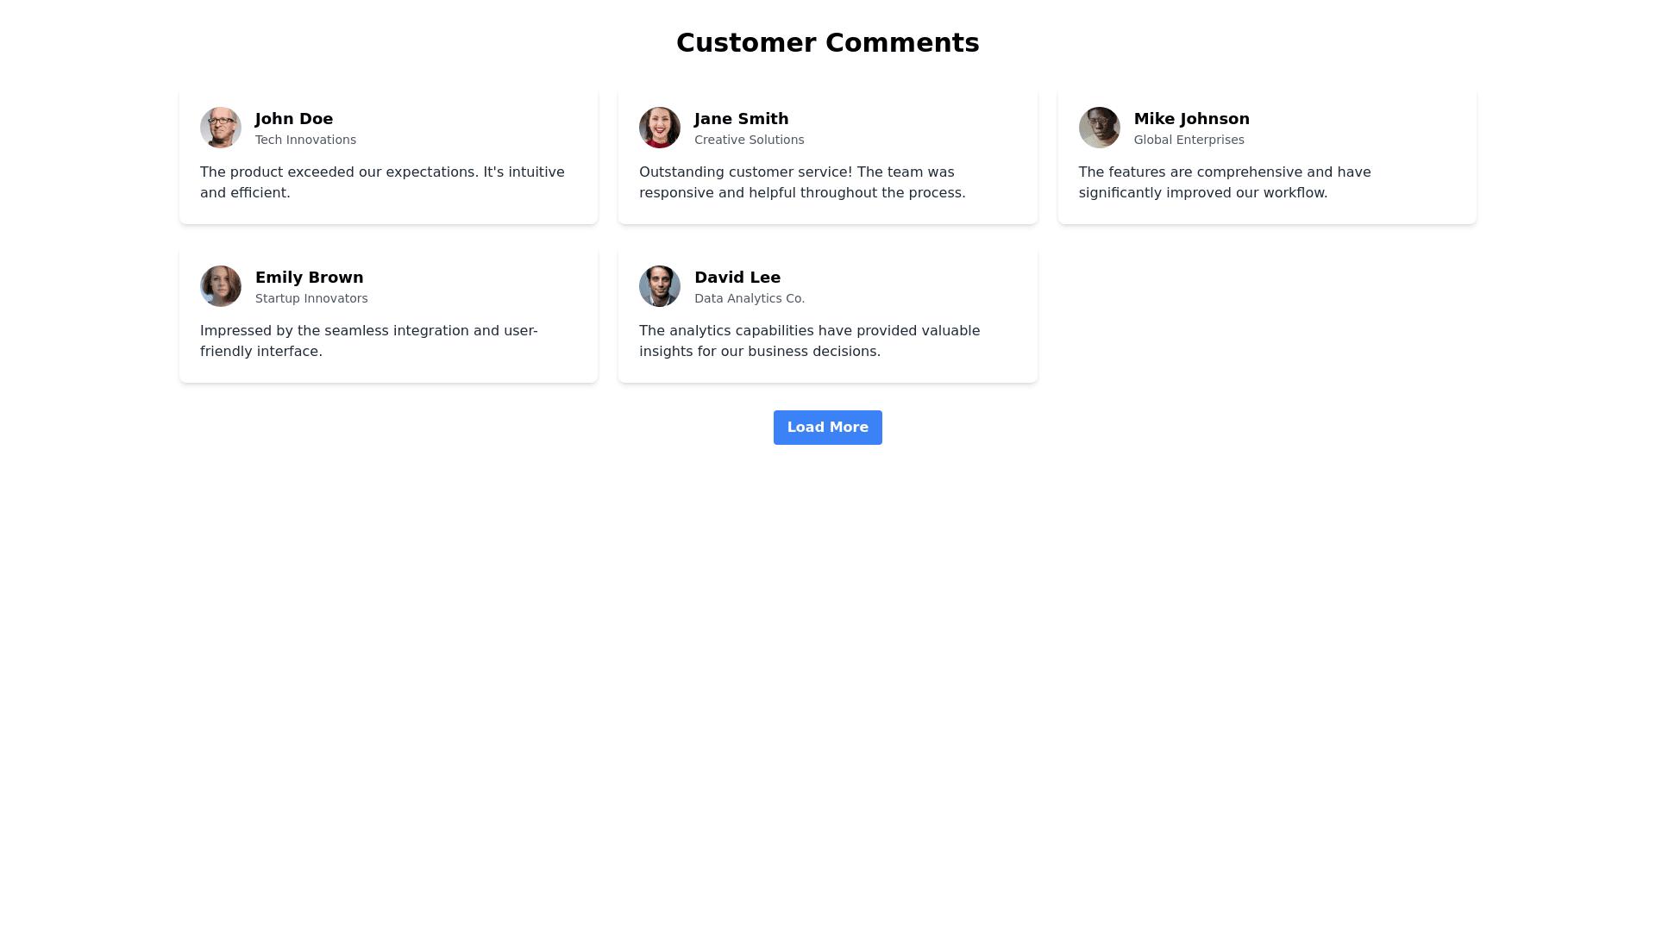Click David Lee's profile picture

660,286
